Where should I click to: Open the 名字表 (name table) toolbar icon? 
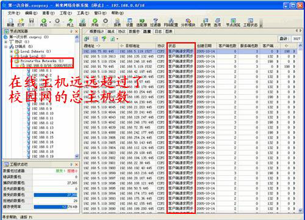[206, 23]
